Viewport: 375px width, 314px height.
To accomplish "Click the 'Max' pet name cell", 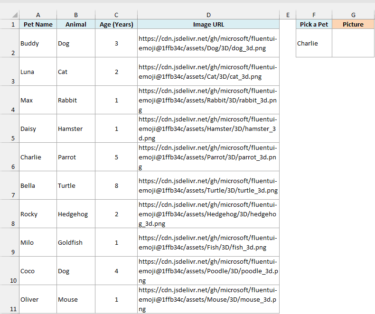I will click(38, 100).
